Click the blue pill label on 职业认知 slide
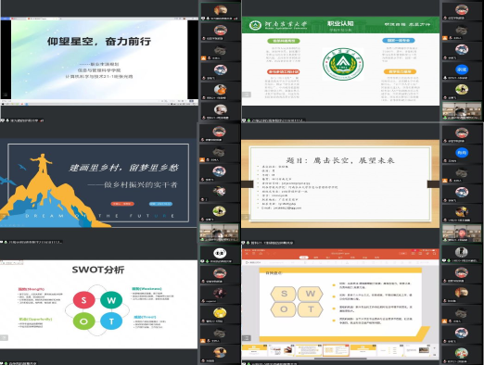Image resolution: width=484 pixels, height=365 pixels. tap(399, 40)
